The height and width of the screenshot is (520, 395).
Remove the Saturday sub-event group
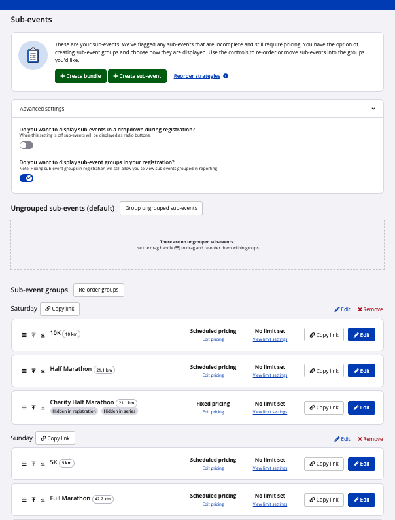pyautogui.click(x=370, y=309)
